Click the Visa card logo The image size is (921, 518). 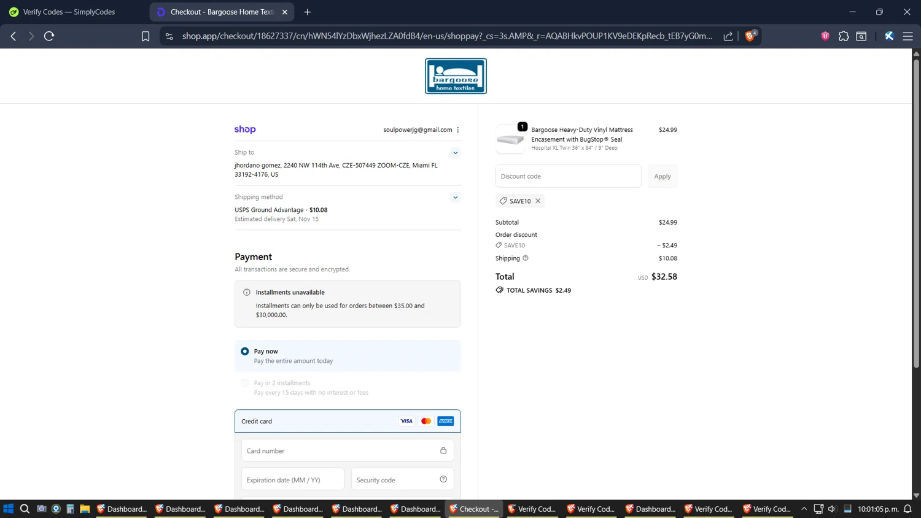(406, 421)
